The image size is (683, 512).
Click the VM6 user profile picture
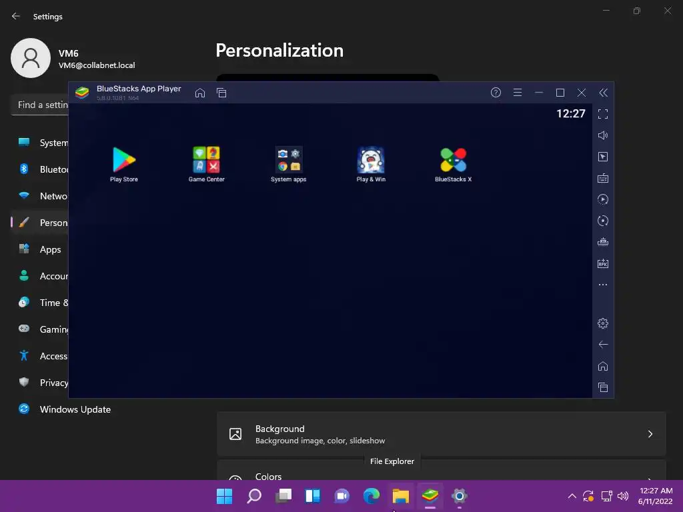pyautogui.click(x=31, y=58)
